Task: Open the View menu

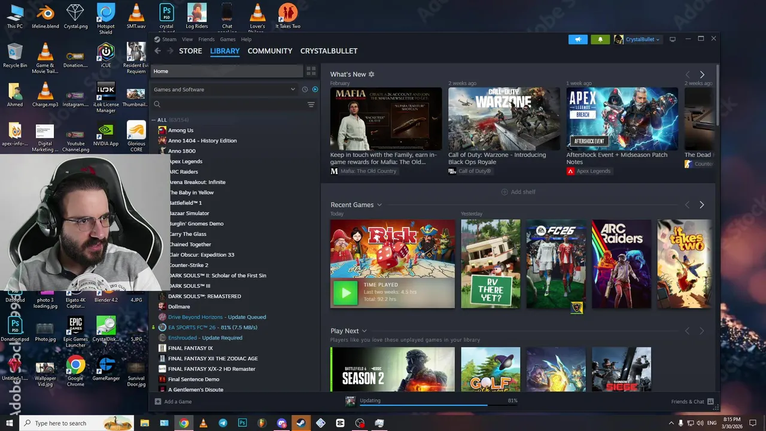Action: (187, 40)
